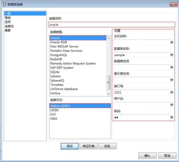Screen dimensions: 179x162
Task: Click the variable icon beside 主机名称 field
Action: point(172,42)
